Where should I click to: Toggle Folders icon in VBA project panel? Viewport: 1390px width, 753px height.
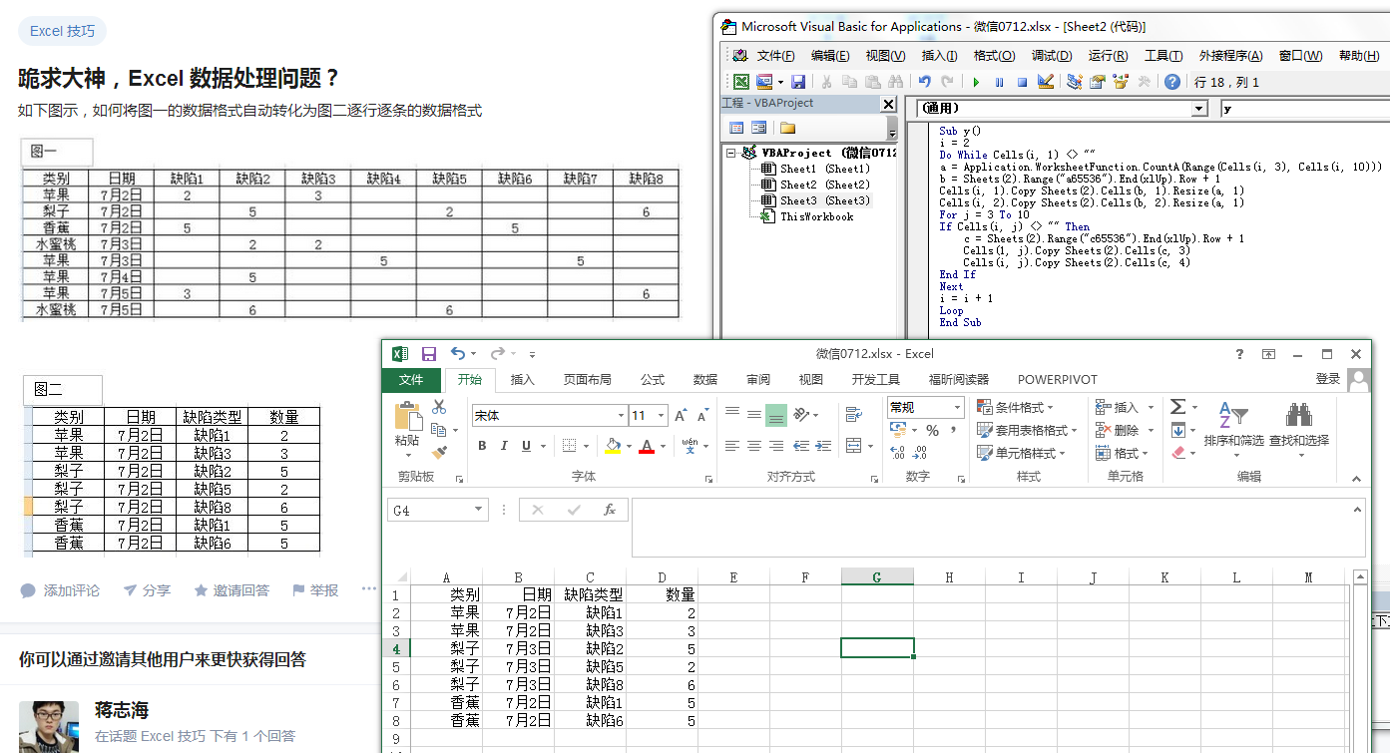(787, 128)
